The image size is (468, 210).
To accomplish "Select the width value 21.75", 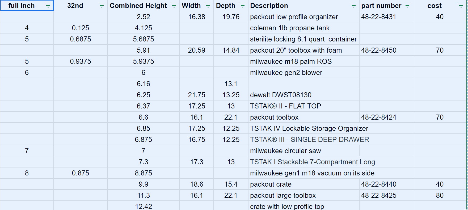I will click(x=197, y=95).
